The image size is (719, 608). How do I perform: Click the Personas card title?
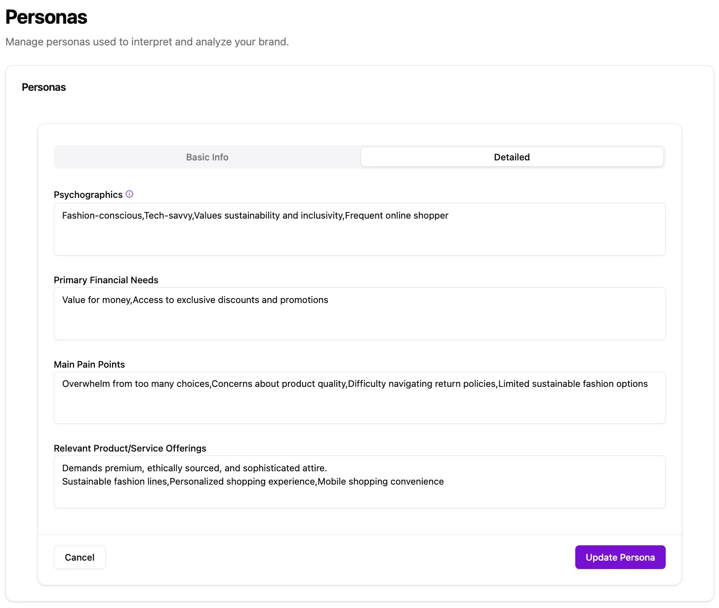43,87
